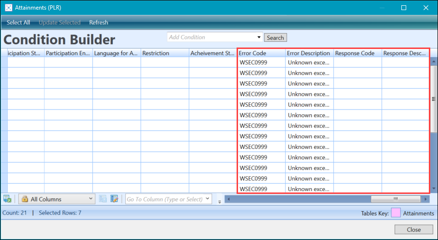Screen dimensions: 438x240
Task: Click the Response Code column header
Action: click(x=358, y=53)
